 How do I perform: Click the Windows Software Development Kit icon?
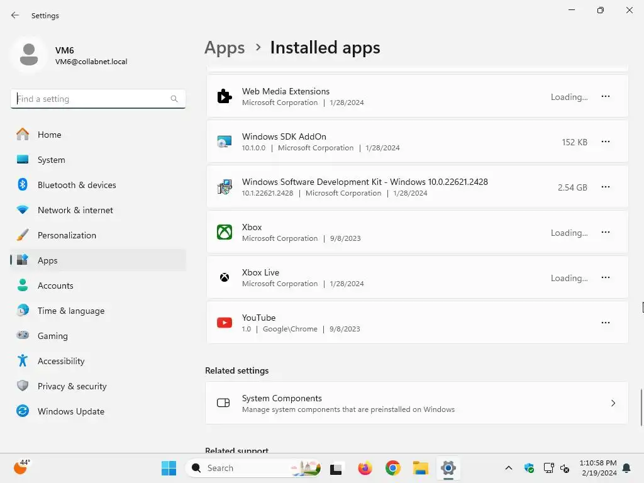[x=225, y=187]
